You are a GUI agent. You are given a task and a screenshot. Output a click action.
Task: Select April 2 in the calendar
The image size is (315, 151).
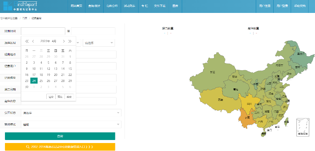[27, 63]
